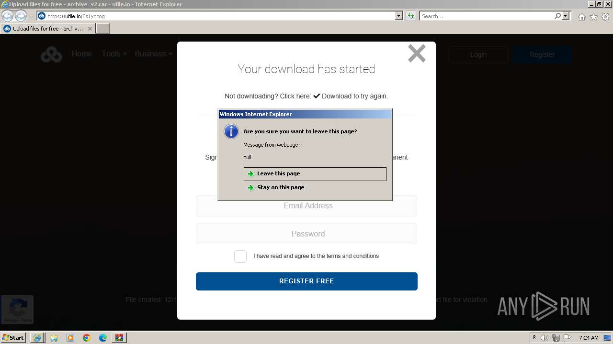The image size is (613, 344).
Task: Check the terms and conditions checkbox
Action: pos(240,257)
